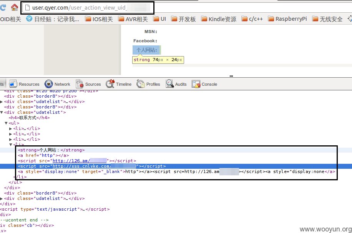This screenshot has width=352, height=233.
Task: Click the 个人网站 label on page
Action: (146, 50)
